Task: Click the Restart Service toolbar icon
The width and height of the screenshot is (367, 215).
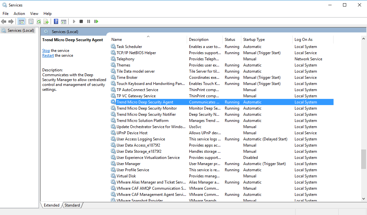Action: pyautogui.click(x=96, y=22)
